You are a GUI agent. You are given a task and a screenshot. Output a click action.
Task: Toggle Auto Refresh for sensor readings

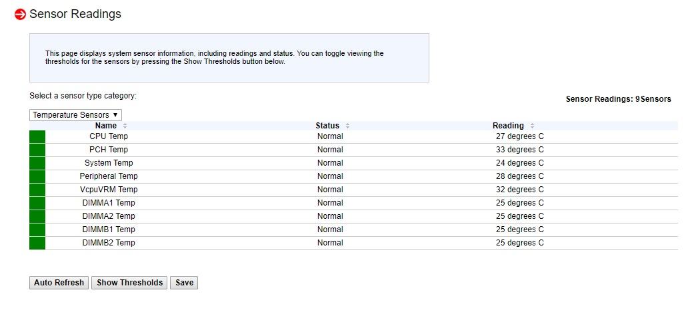tap(59, 283)
